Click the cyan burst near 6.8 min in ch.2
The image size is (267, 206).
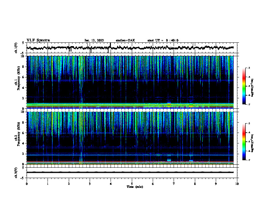[169, 160]
